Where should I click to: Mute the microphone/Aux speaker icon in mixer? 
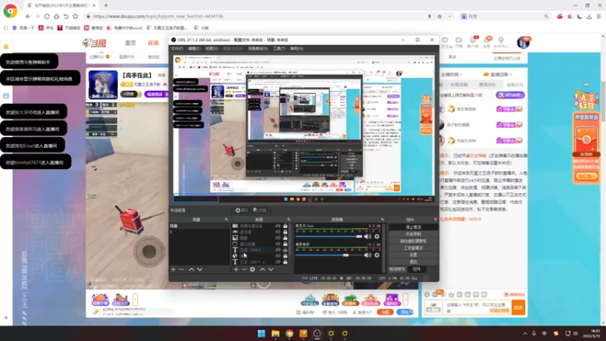367,236
